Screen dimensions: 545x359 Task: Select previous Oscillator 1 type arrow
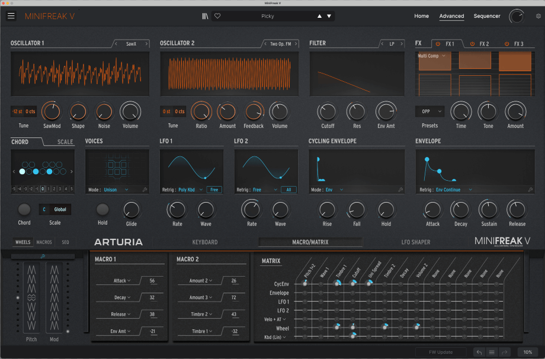[116, 44]
